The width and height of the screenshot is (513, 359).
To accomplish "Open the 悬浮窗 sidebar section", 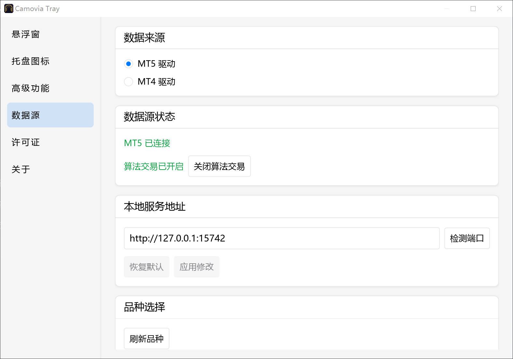I will (50, 34).
